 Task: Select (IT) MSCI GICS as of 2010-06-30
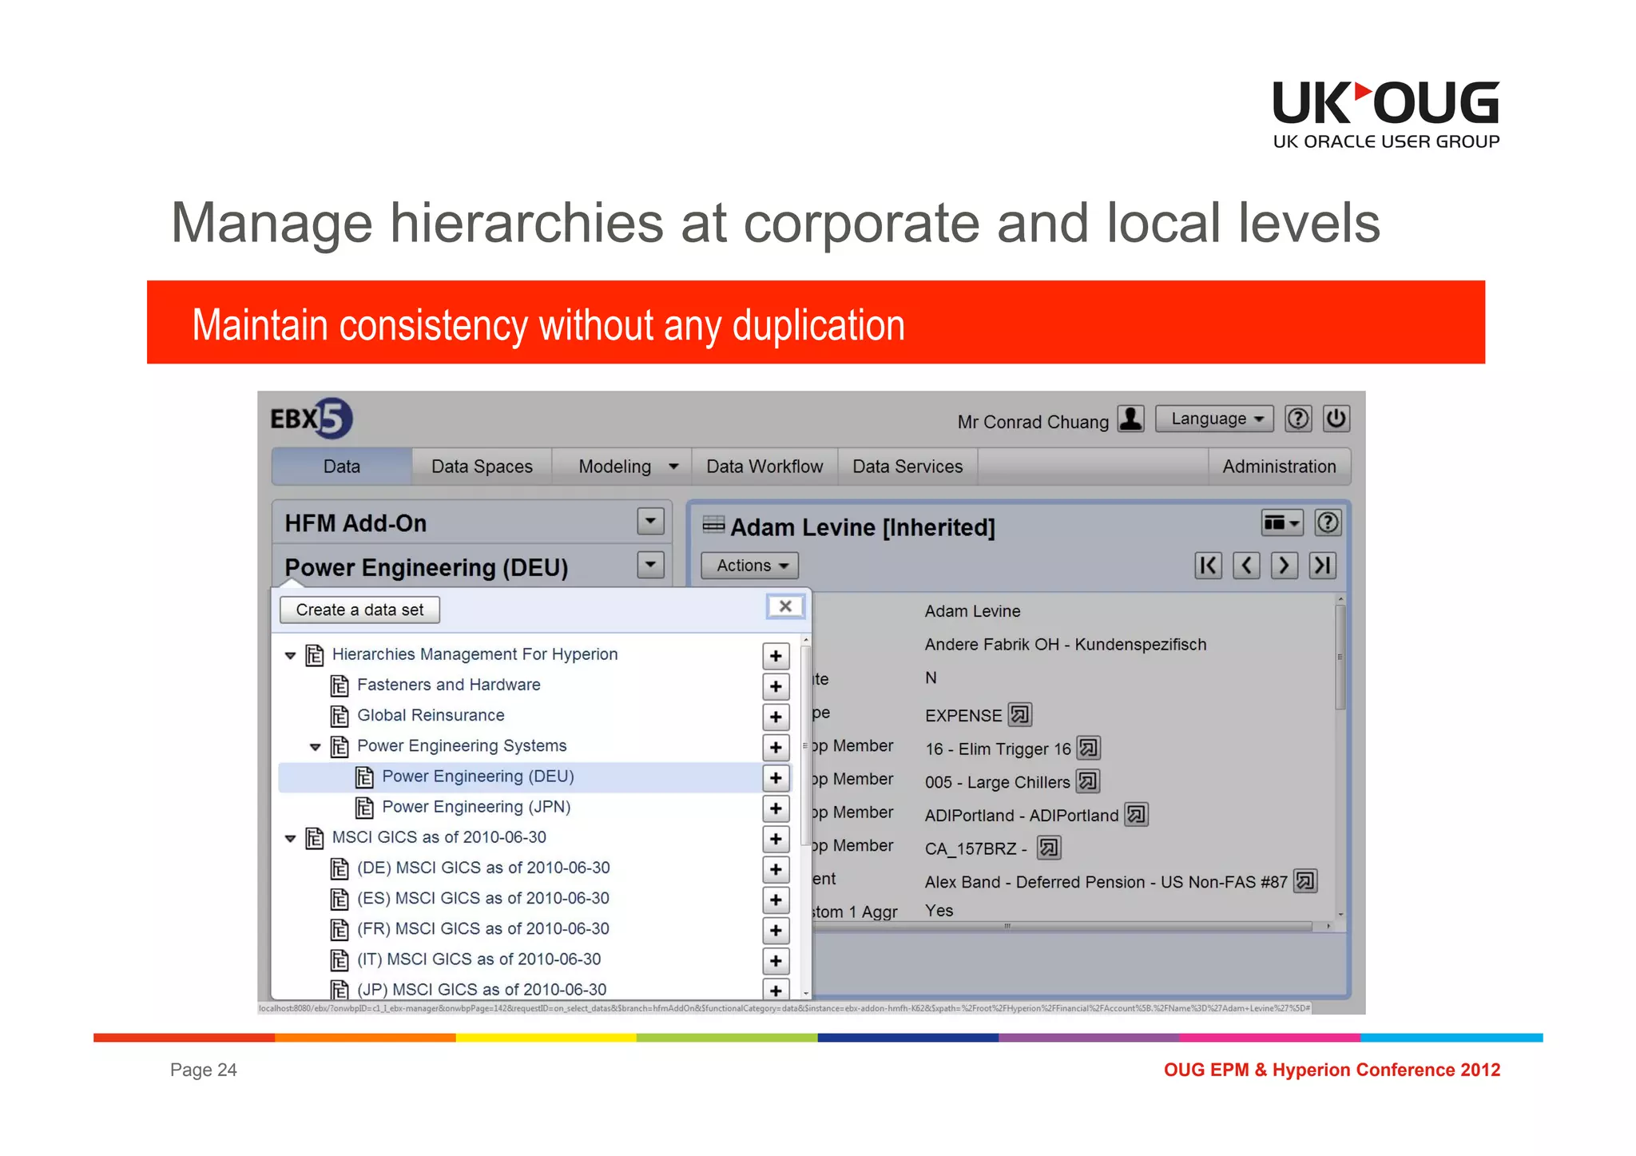pos(478,959)
